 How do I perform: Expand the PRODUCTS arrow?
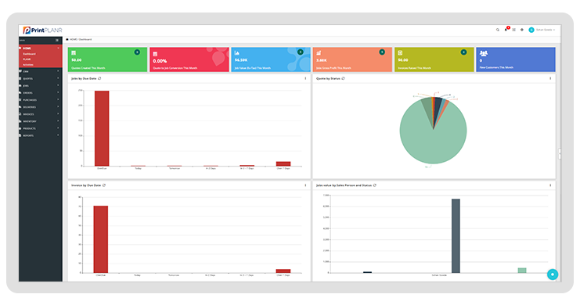click(x=58, y=128)
